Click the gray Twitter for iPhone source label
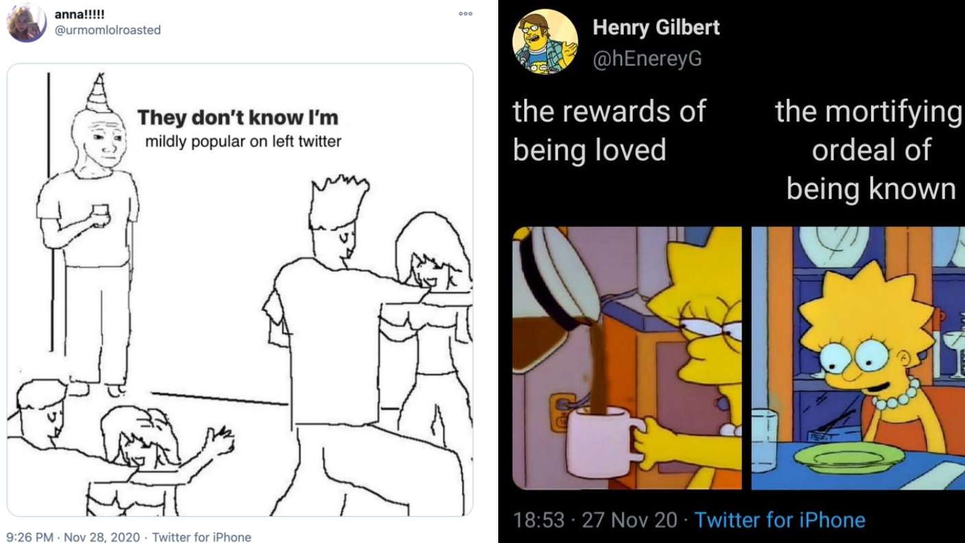Viewport: 965px width, 543px height. click(x=201, y=537)
